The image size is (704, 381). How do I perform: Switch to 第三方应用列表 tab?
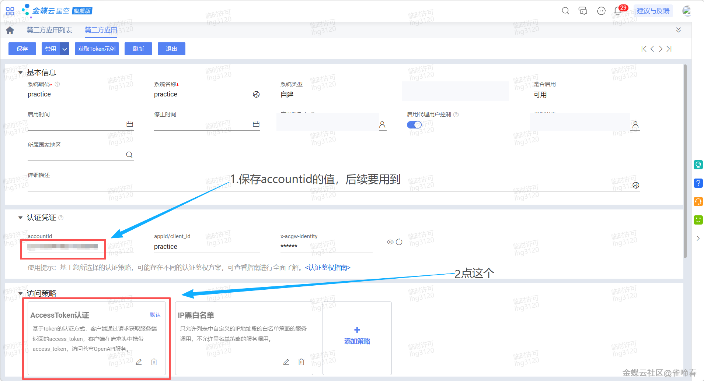pos(49,30)
